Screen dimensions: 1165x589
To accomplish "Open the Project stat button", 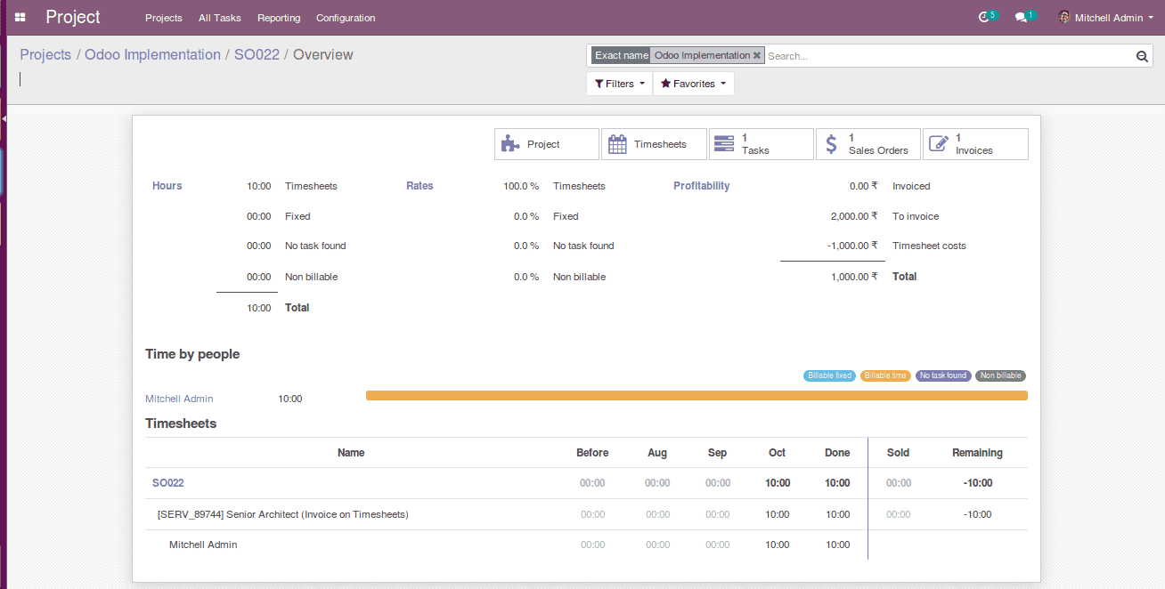I will coord(547,144).
